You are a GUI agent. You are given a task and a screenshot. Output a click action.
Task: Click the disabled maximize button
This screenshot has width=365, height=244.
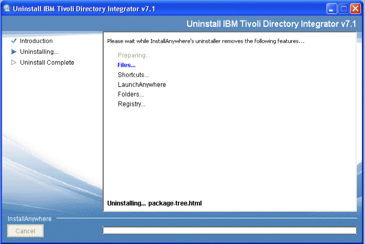pos(343,9)
